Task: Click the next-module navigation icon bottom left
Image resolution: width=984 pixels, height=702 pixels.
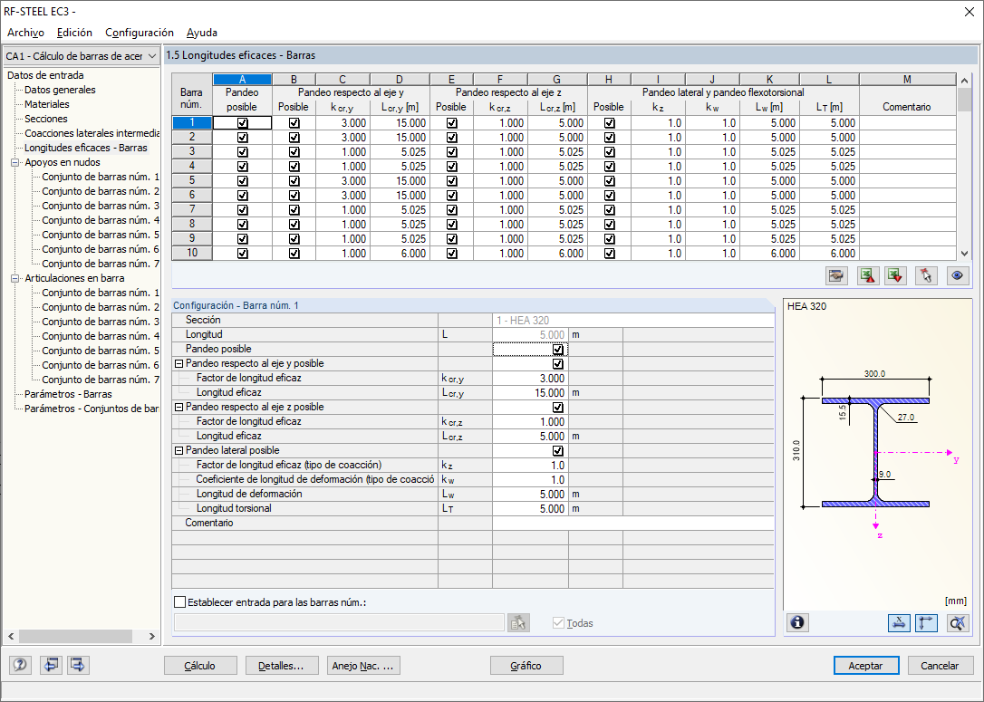Action: (77, 665)
